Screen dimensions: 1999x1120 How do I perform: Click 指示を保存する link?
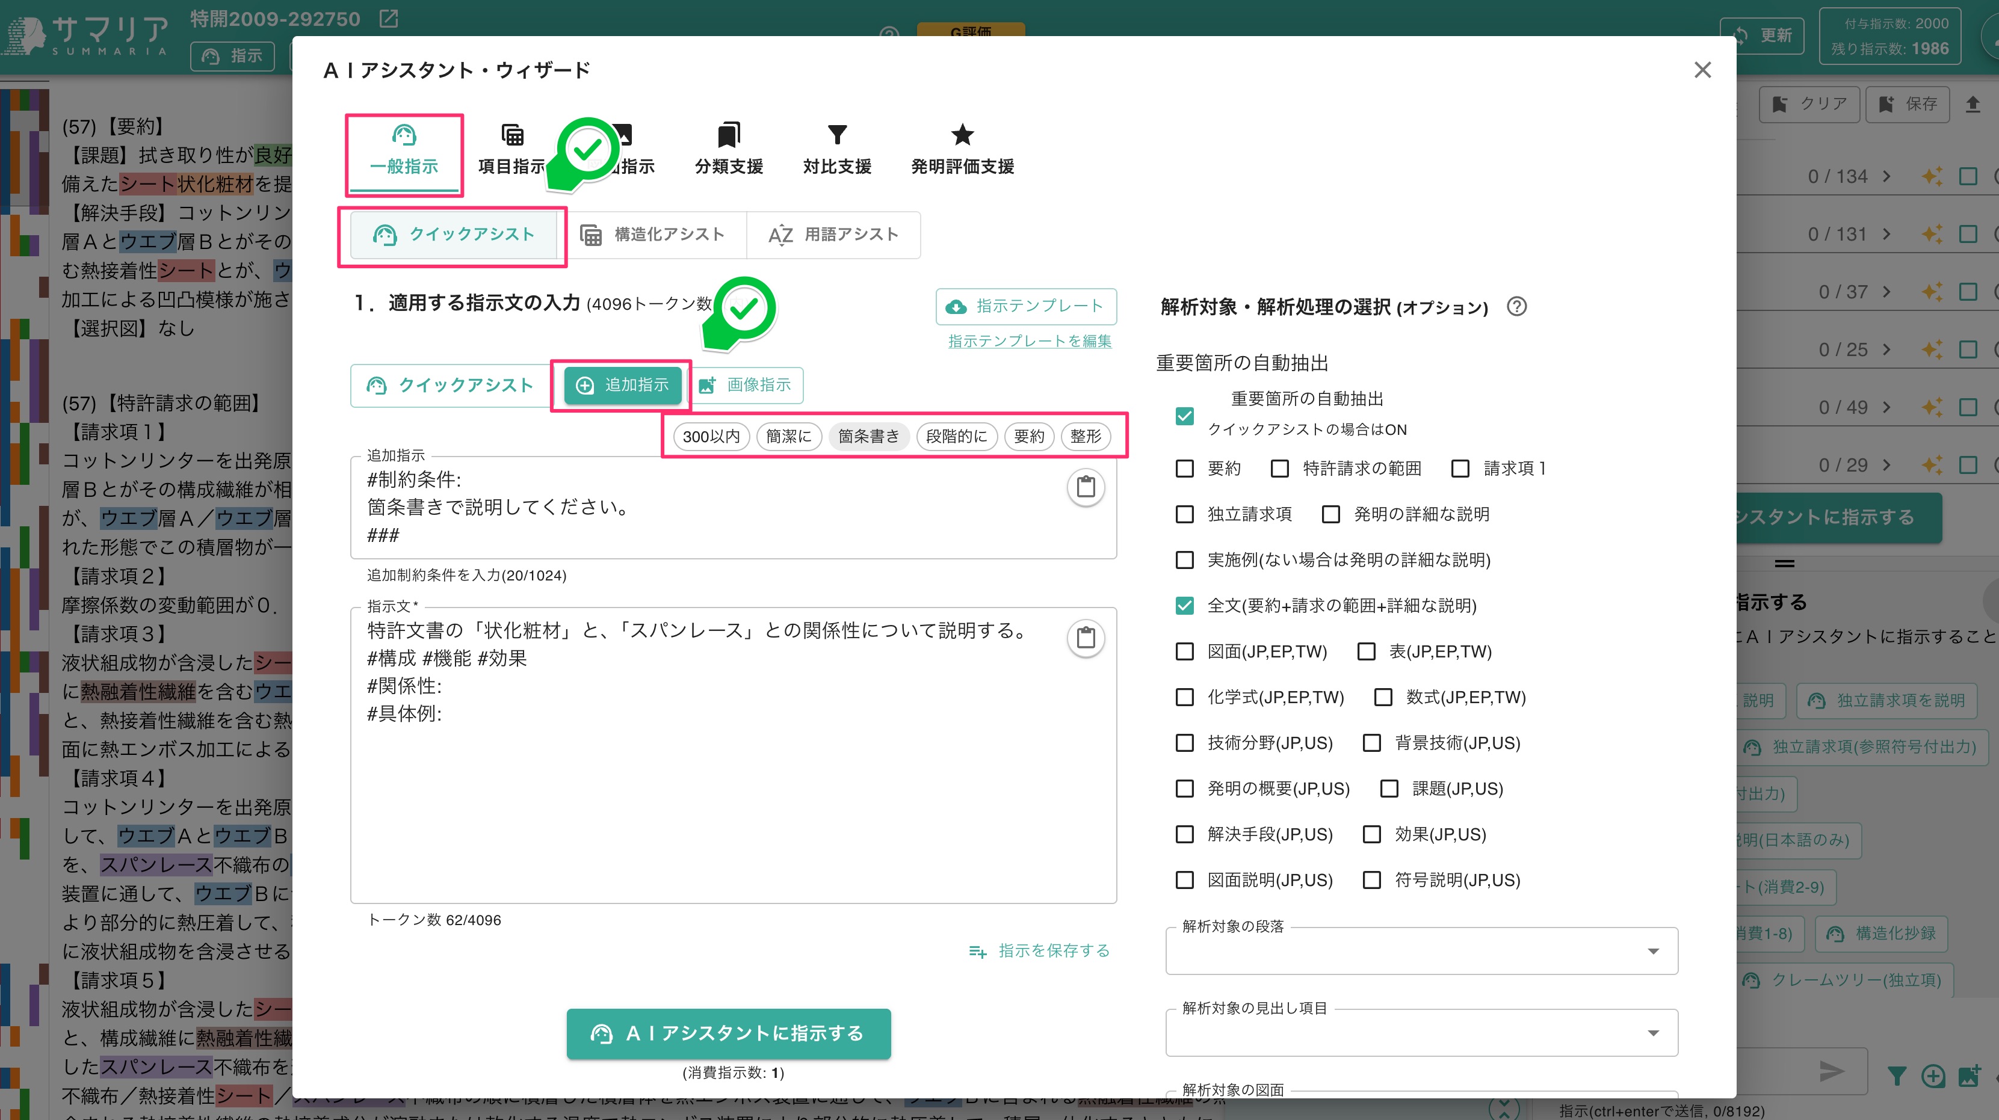click(1039, 951)
